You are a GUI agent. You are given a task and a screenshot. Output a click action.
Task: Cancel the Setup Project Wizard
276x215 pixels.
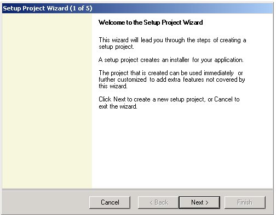coord(110,202)
